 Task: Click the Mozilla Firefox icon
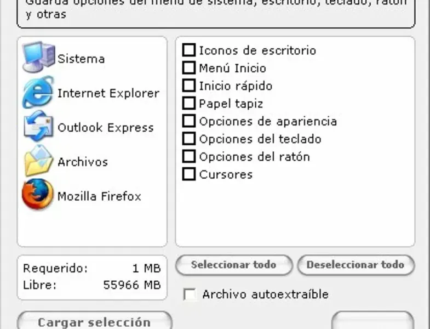click(38, 195)
